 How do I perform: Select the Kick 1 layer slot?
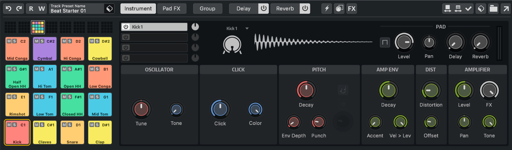(x=154, y=27)
